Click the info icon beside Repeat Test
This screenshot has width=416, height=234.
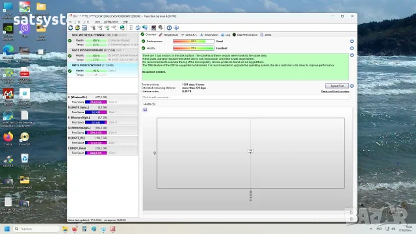pos(352,86)
